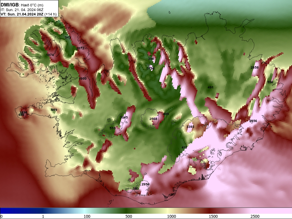Click the map value 1974
This screenshot has height=219, width=292.
[50, 55]
